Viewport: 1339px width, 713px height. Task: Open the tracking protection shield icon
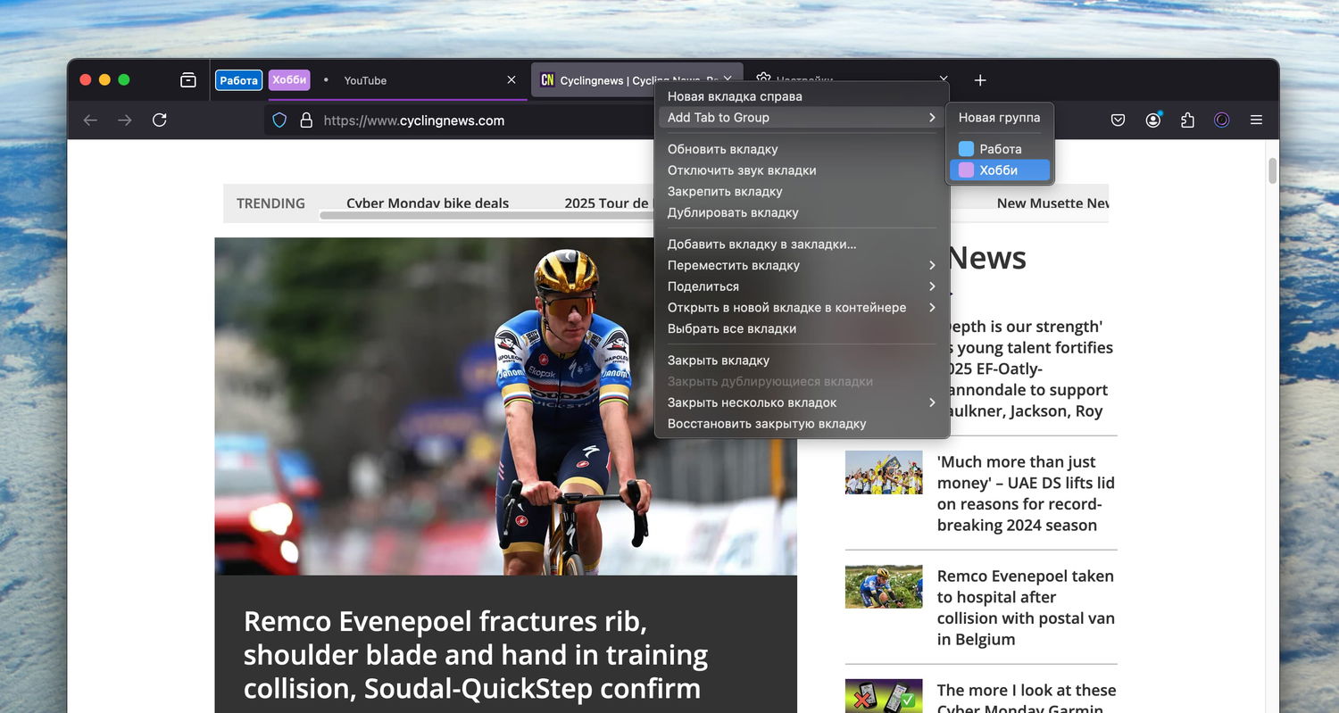pyautogui.click(x=279, y=120)
